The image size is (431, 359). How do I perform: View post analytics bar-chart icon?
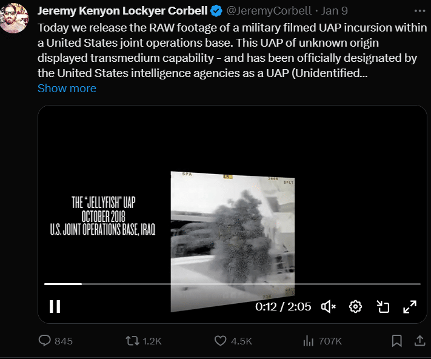point(309,341)
